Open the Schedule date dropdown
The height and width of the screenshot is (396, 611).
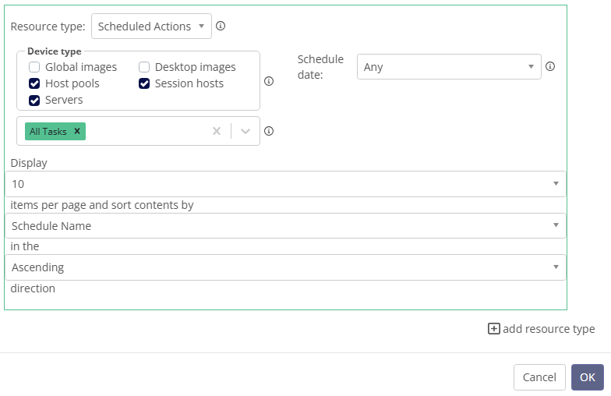(449, 67)
